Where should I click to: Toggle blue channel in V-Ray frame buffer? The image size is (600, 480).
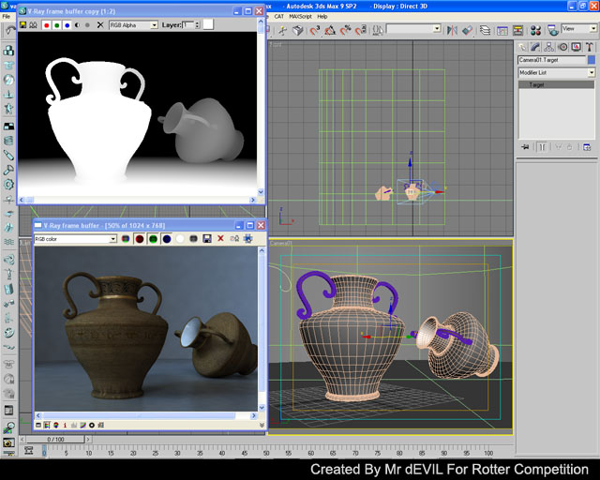tap(166, 239)
